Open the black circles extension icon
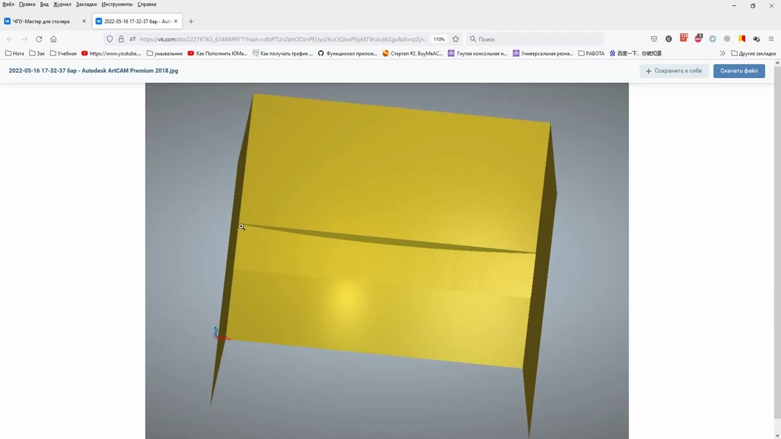Screen dimensions: 781x439 point(757,39)
